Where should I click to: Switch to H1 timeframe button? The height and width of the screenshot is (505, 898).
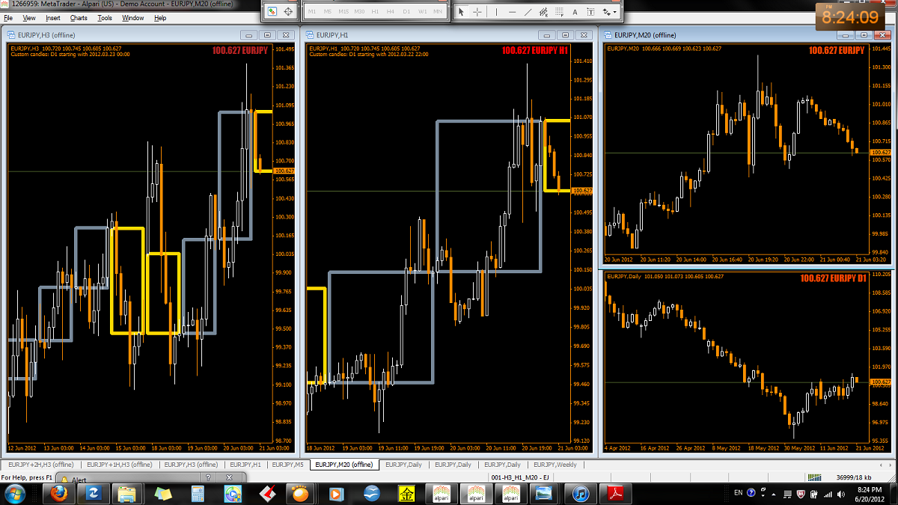[376, 12]
